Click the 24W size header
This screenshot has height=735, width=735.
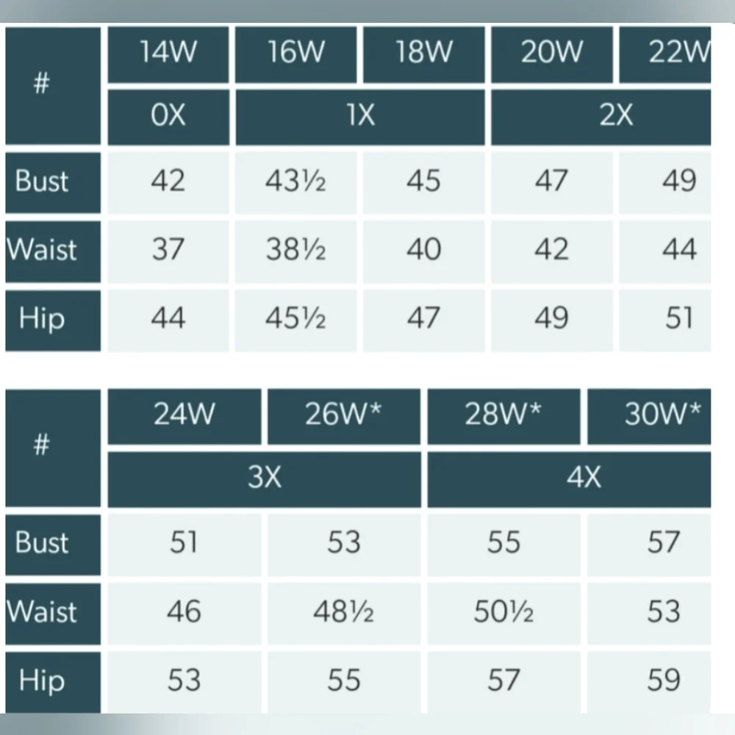[x=184, y=416]
